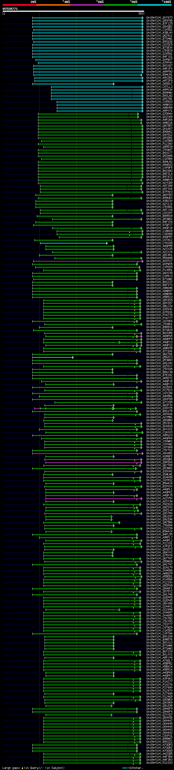Click label UniRef100_P04778
The width and height of the screenshot is (174, 770).
click(x=159, y=315)
